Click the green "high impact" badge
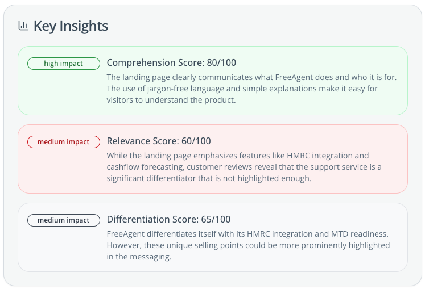The width and height of the screenshot is (425, 289). point(64,64)
